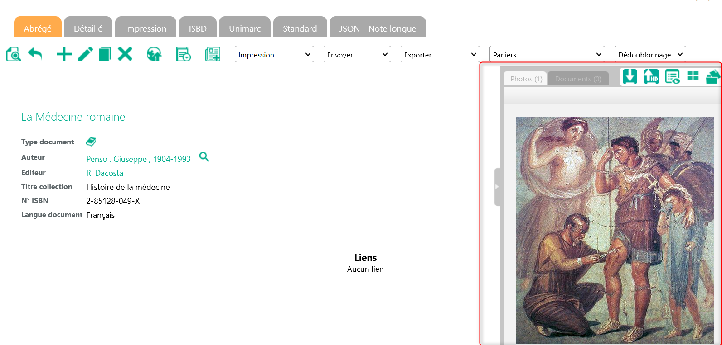Screen dimensions: 722x345
Task: Click the language value Français
Action: (x=100, y=215)
